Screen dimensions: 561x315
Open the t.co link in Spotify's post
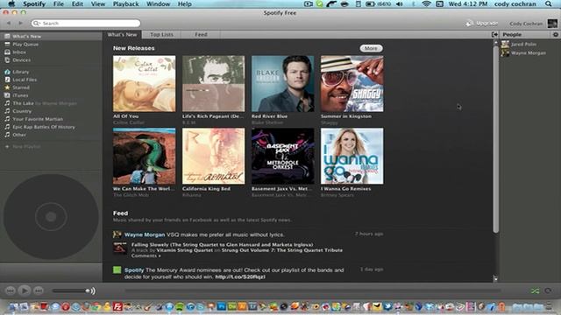(x=240, y=276)
